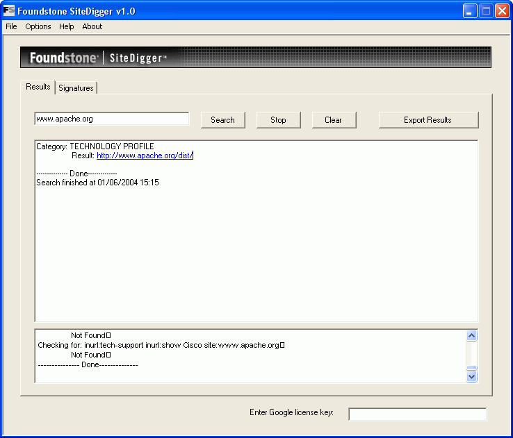Viewport: 513px width, 438px height.
Task: Click the Done line in the log pane
Action: (x=88, y=365)
